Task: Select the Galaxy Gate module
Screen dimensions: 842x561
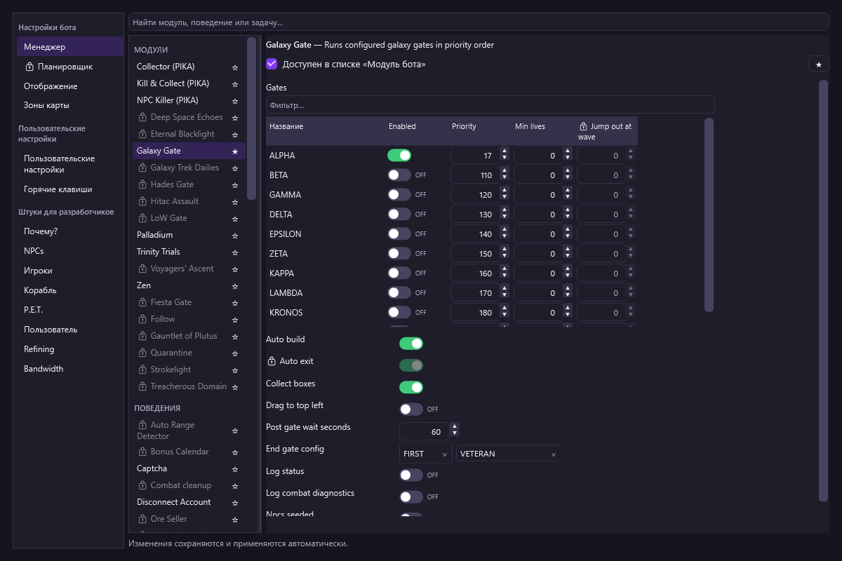Action: click(189, 151)
